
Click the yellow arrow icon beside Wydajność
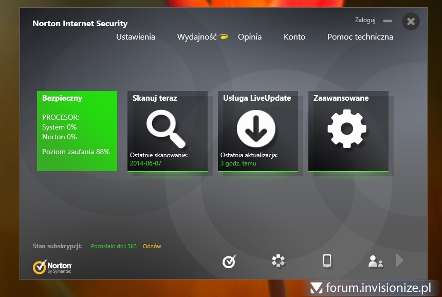pyautogui.click(x=224, y=37)
